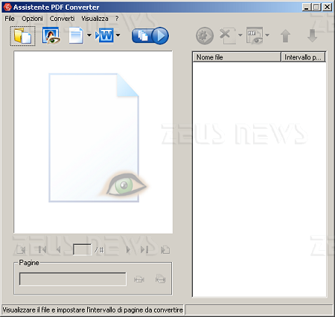This screenshot has width=335, height=317.
Task: Expand the page range preview dropdown arrow
Action: (267, 36)
